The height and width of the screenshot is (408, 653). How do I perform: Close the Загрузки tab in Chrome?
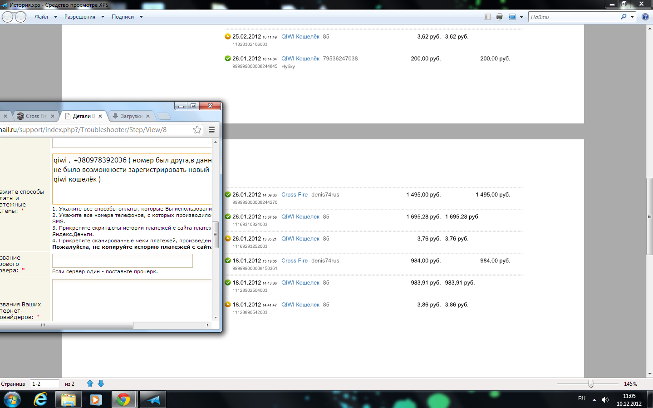point(148,116)
